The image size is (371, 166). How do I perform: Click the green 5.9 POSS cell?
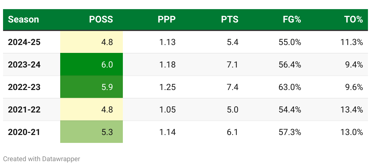tap(92, 87)
